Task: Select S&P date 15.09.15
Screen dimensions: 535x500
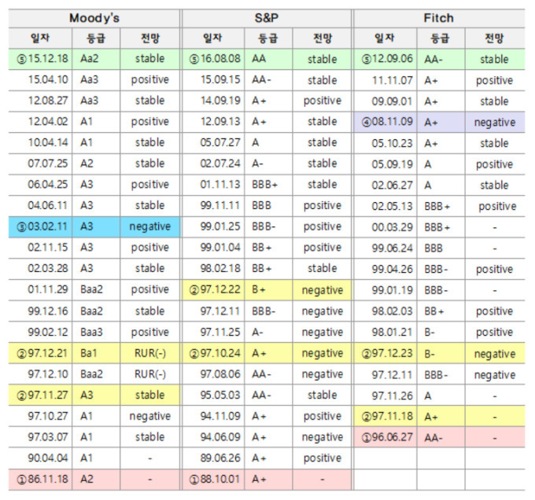Action: [x=220, y=79]
